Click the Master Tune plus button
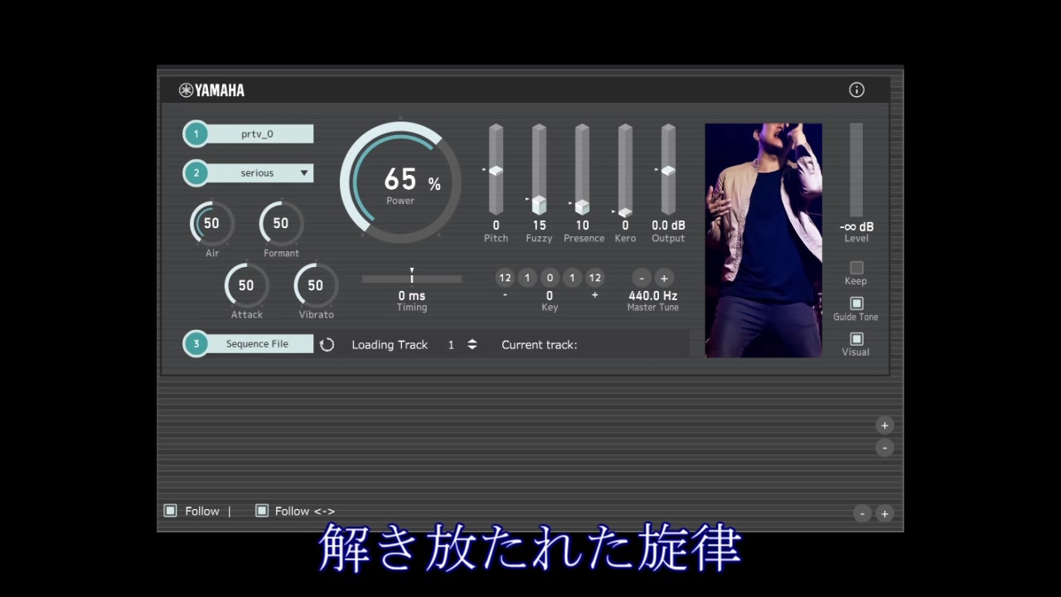The height and width of the screenshot is (597, 1061). tap(664, 279)
